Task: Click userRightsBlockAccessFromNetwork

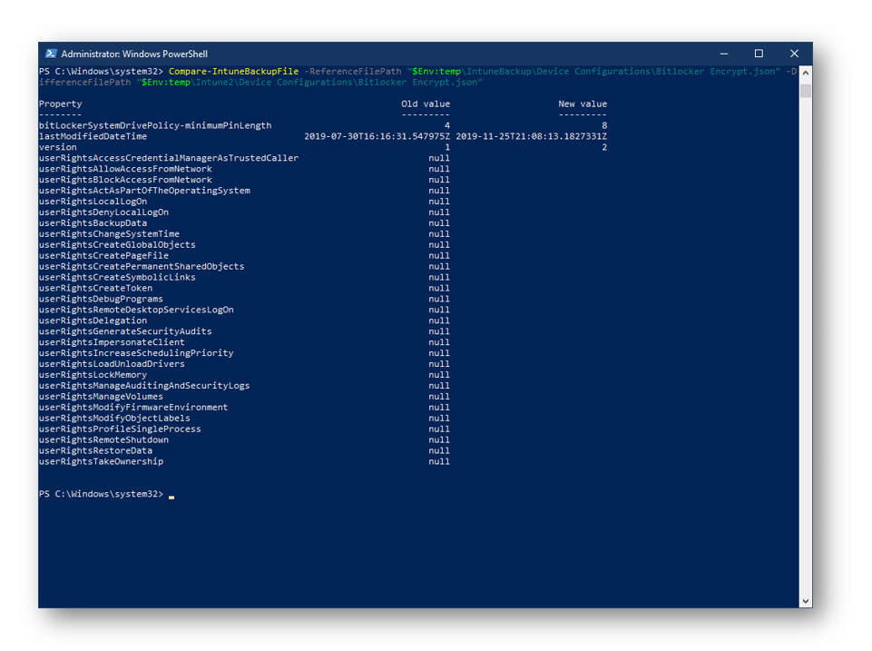Action: tap(125, 180)
